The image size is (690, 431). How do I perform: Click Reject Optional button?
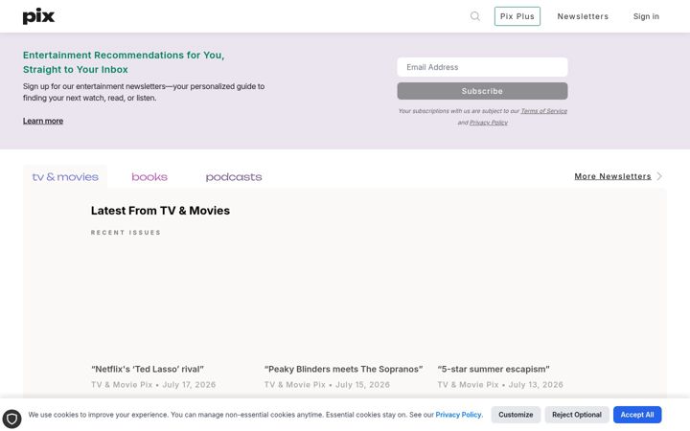(x=577, y=415)
